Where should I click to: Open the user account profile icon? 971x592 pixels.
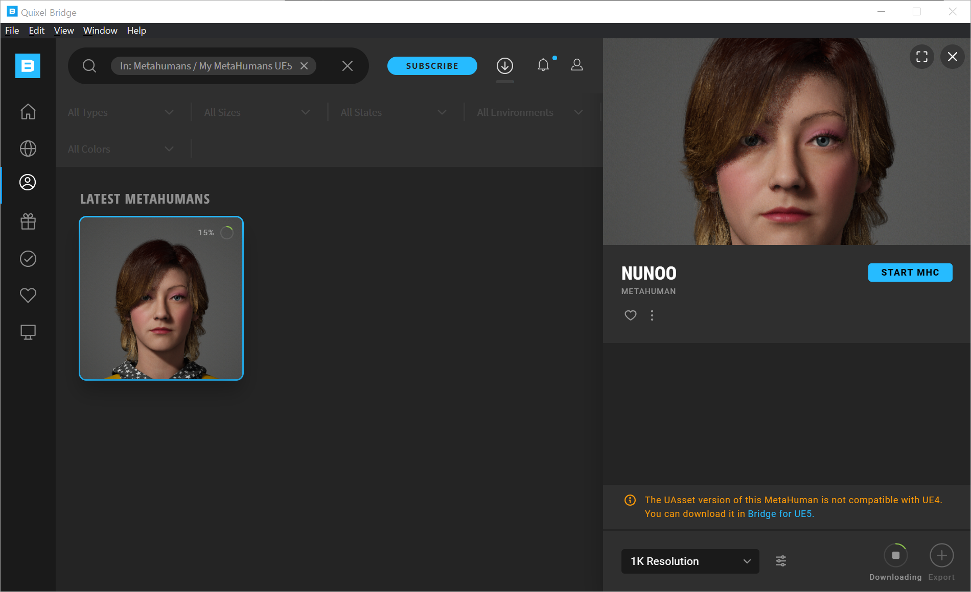pos(577,65)
